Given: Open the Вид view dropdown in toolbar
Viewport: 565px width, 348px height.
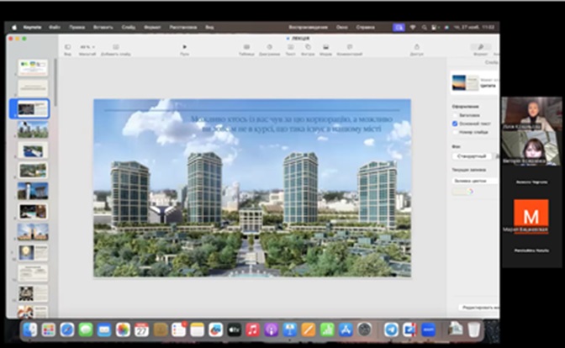Looking at the screenshot, I should point(67,47).
